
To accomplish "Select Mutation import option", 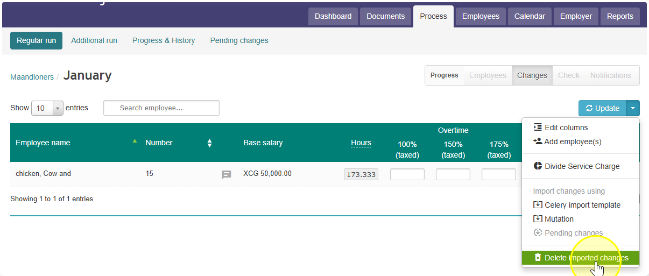I will [553, 219].
